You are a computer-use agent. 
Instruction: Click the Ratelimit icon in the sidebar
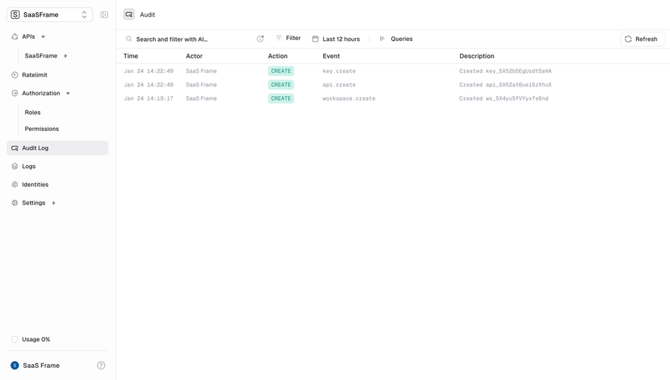point(14,75)
